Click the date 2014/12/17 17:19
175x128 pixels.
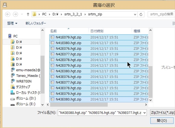[104, 54]
